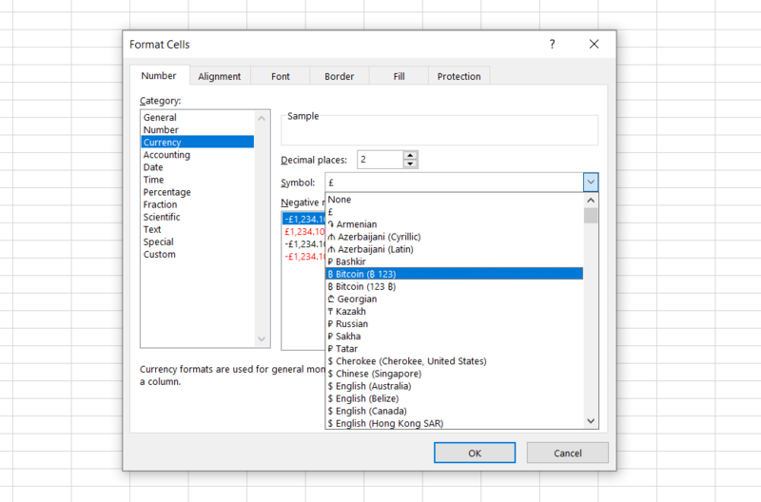Select the Scientific category
Screen dimensions: 761x502
198,217
